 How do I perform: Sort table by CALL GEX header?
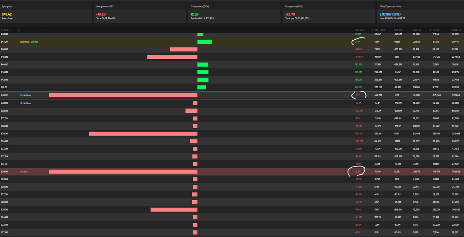pos(380,30)
